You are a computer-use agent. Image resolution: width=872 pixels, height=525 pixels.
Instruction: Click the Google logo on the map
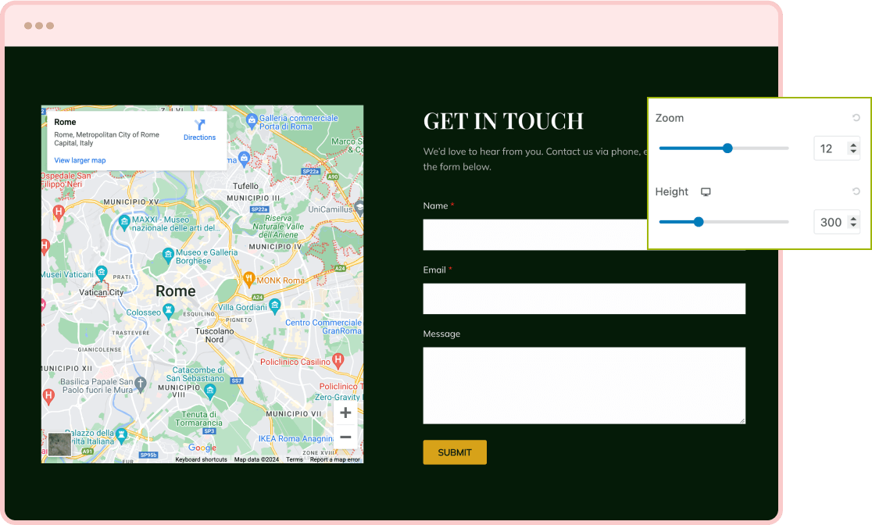[x=202, y=448]
